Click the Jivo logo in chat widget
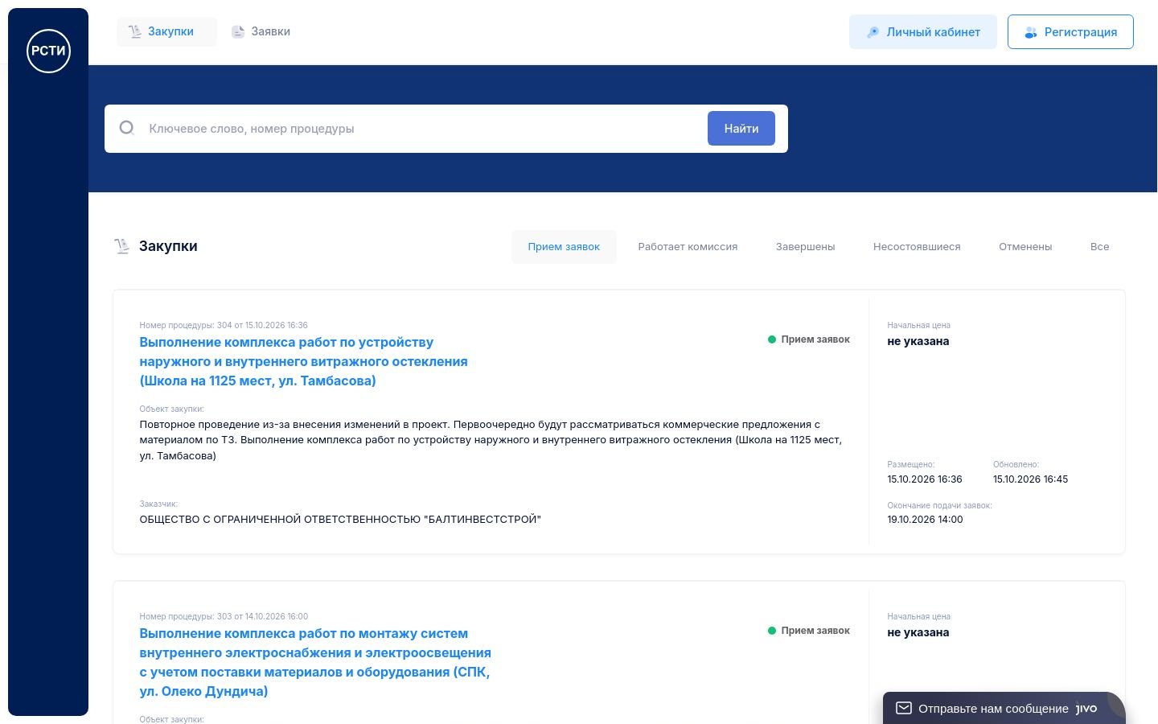Screen dimensions: 1158x724 (1086, 709)
